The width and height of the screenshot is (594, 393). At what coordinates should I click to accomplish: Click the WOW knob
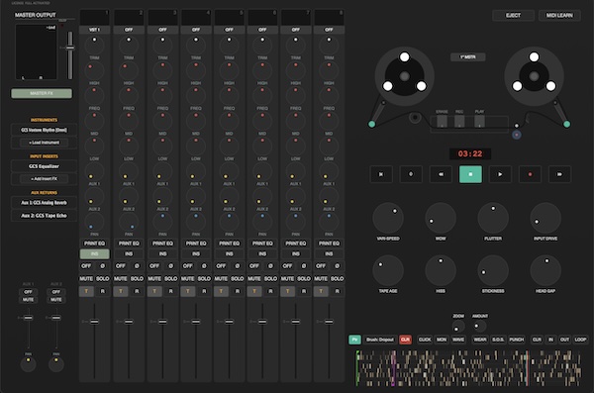tap(441, 218)
